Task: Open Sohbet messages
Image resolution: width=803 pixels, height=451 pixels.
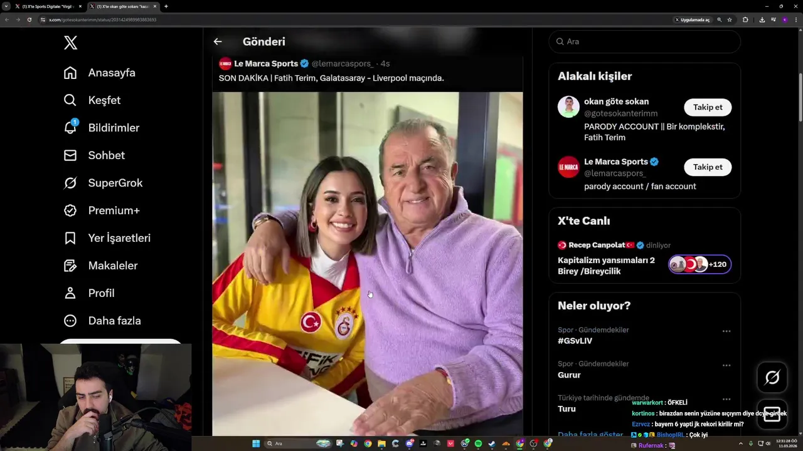Action: (x=95, y=155)
